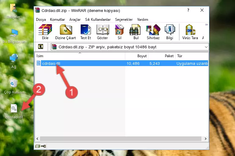Viewport: 235px width, 156px height.
Task: Click the horizontal scrollbar track
Action: point(121,139)
